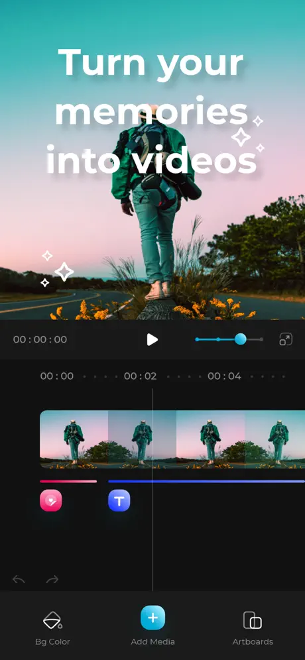Open the Bg Color tool
This screenshot has width=305, height=660.
click(52, 628)
